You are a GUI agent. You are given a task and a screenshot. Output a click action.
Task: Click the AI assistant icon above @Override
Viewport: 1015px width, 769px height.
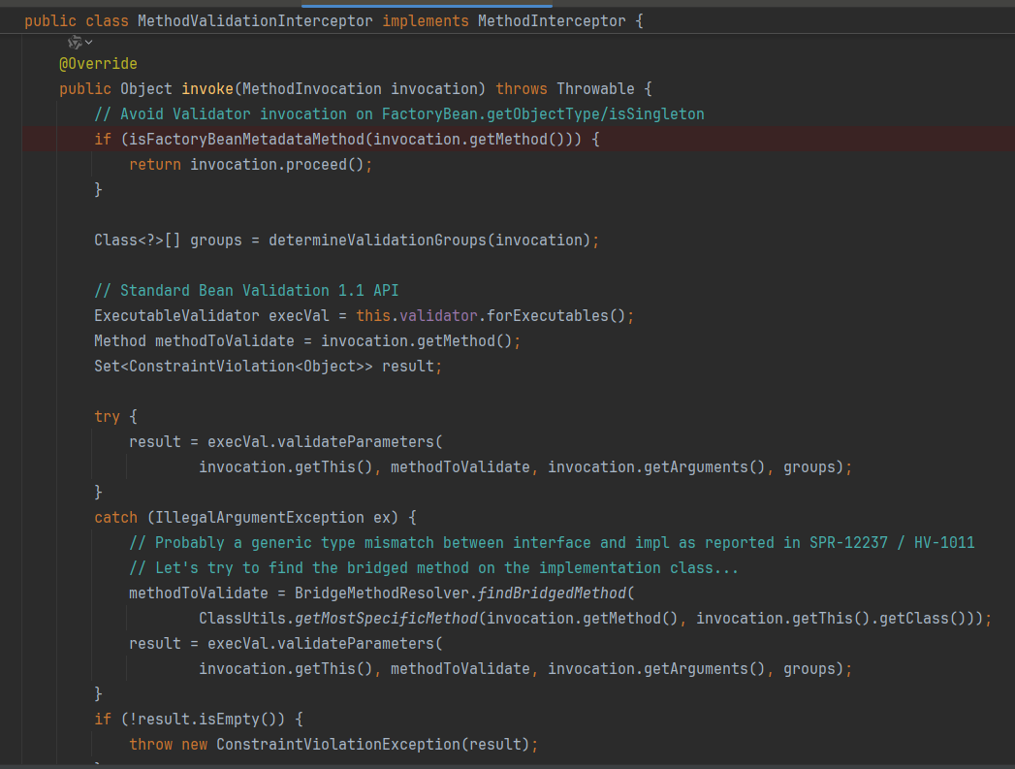(75, 43)
